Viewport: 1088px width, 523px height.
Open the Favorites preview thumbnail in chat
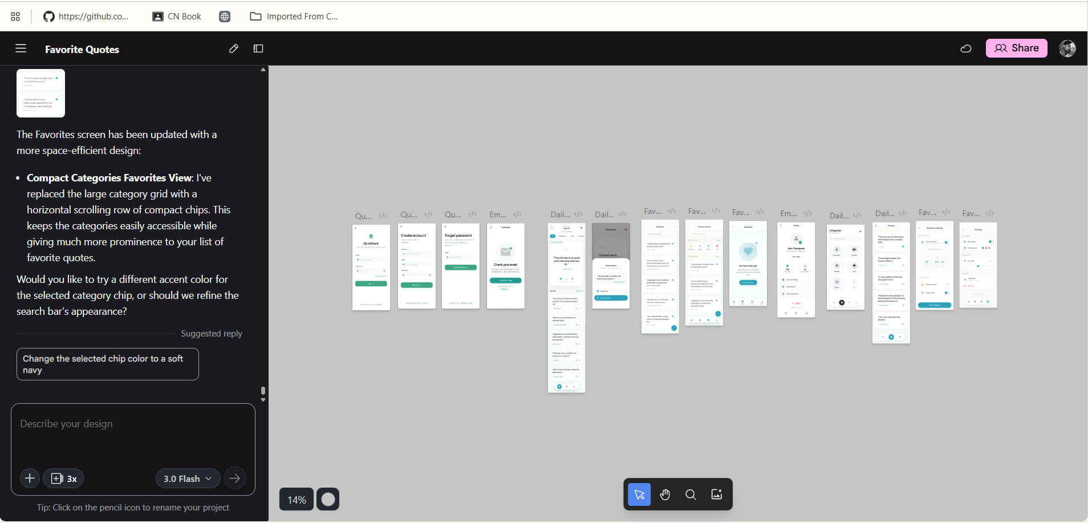pos(40,93)
